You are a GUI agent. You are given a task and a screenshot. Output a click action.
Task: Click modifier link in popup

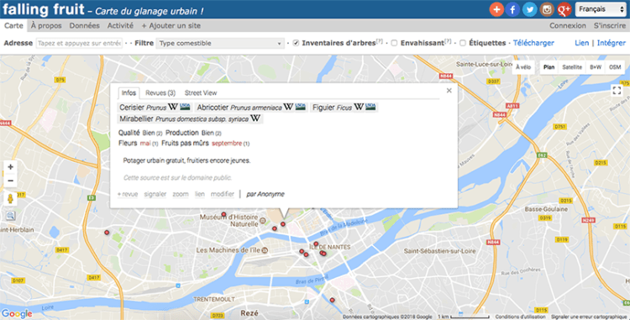click(223, 194)
